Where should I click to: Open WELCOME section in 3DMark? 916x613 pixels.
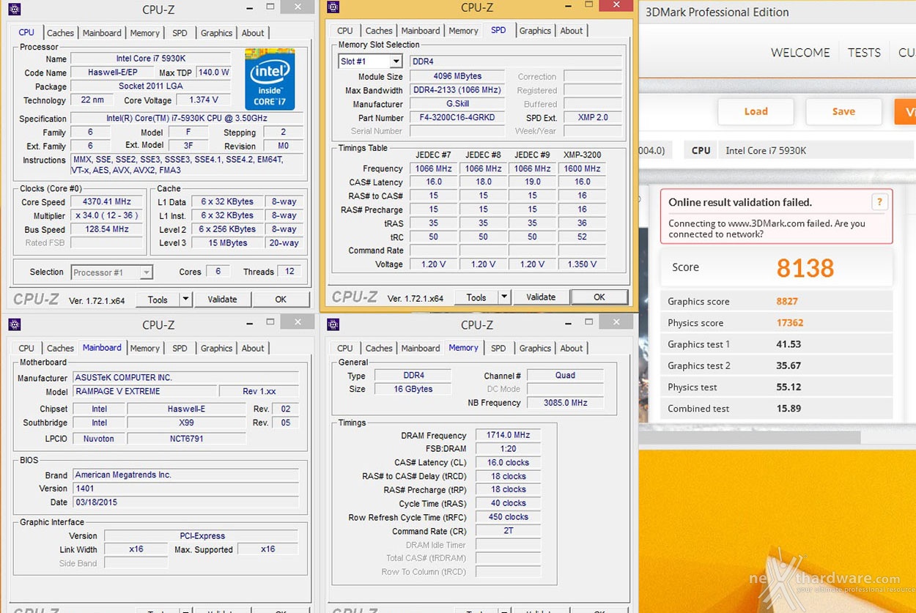click(x=800, y=53)
